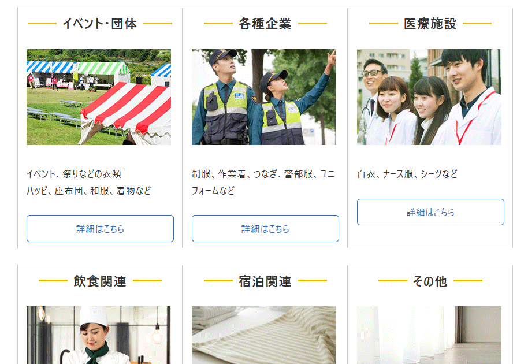Viewport: 528px width, 364px height.
Task: Click the text ハッピ、座布団、和服、着物など
Action: click(89, 191)
